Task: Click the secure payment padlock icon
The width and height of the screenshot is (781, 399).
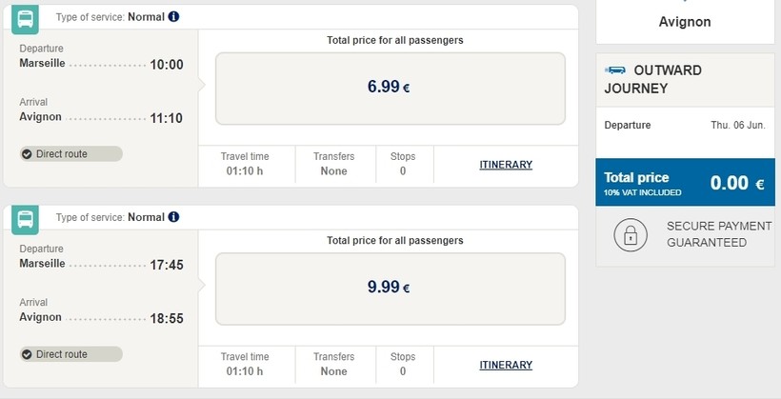Action: pyautogui.click(x=630, y=234)
